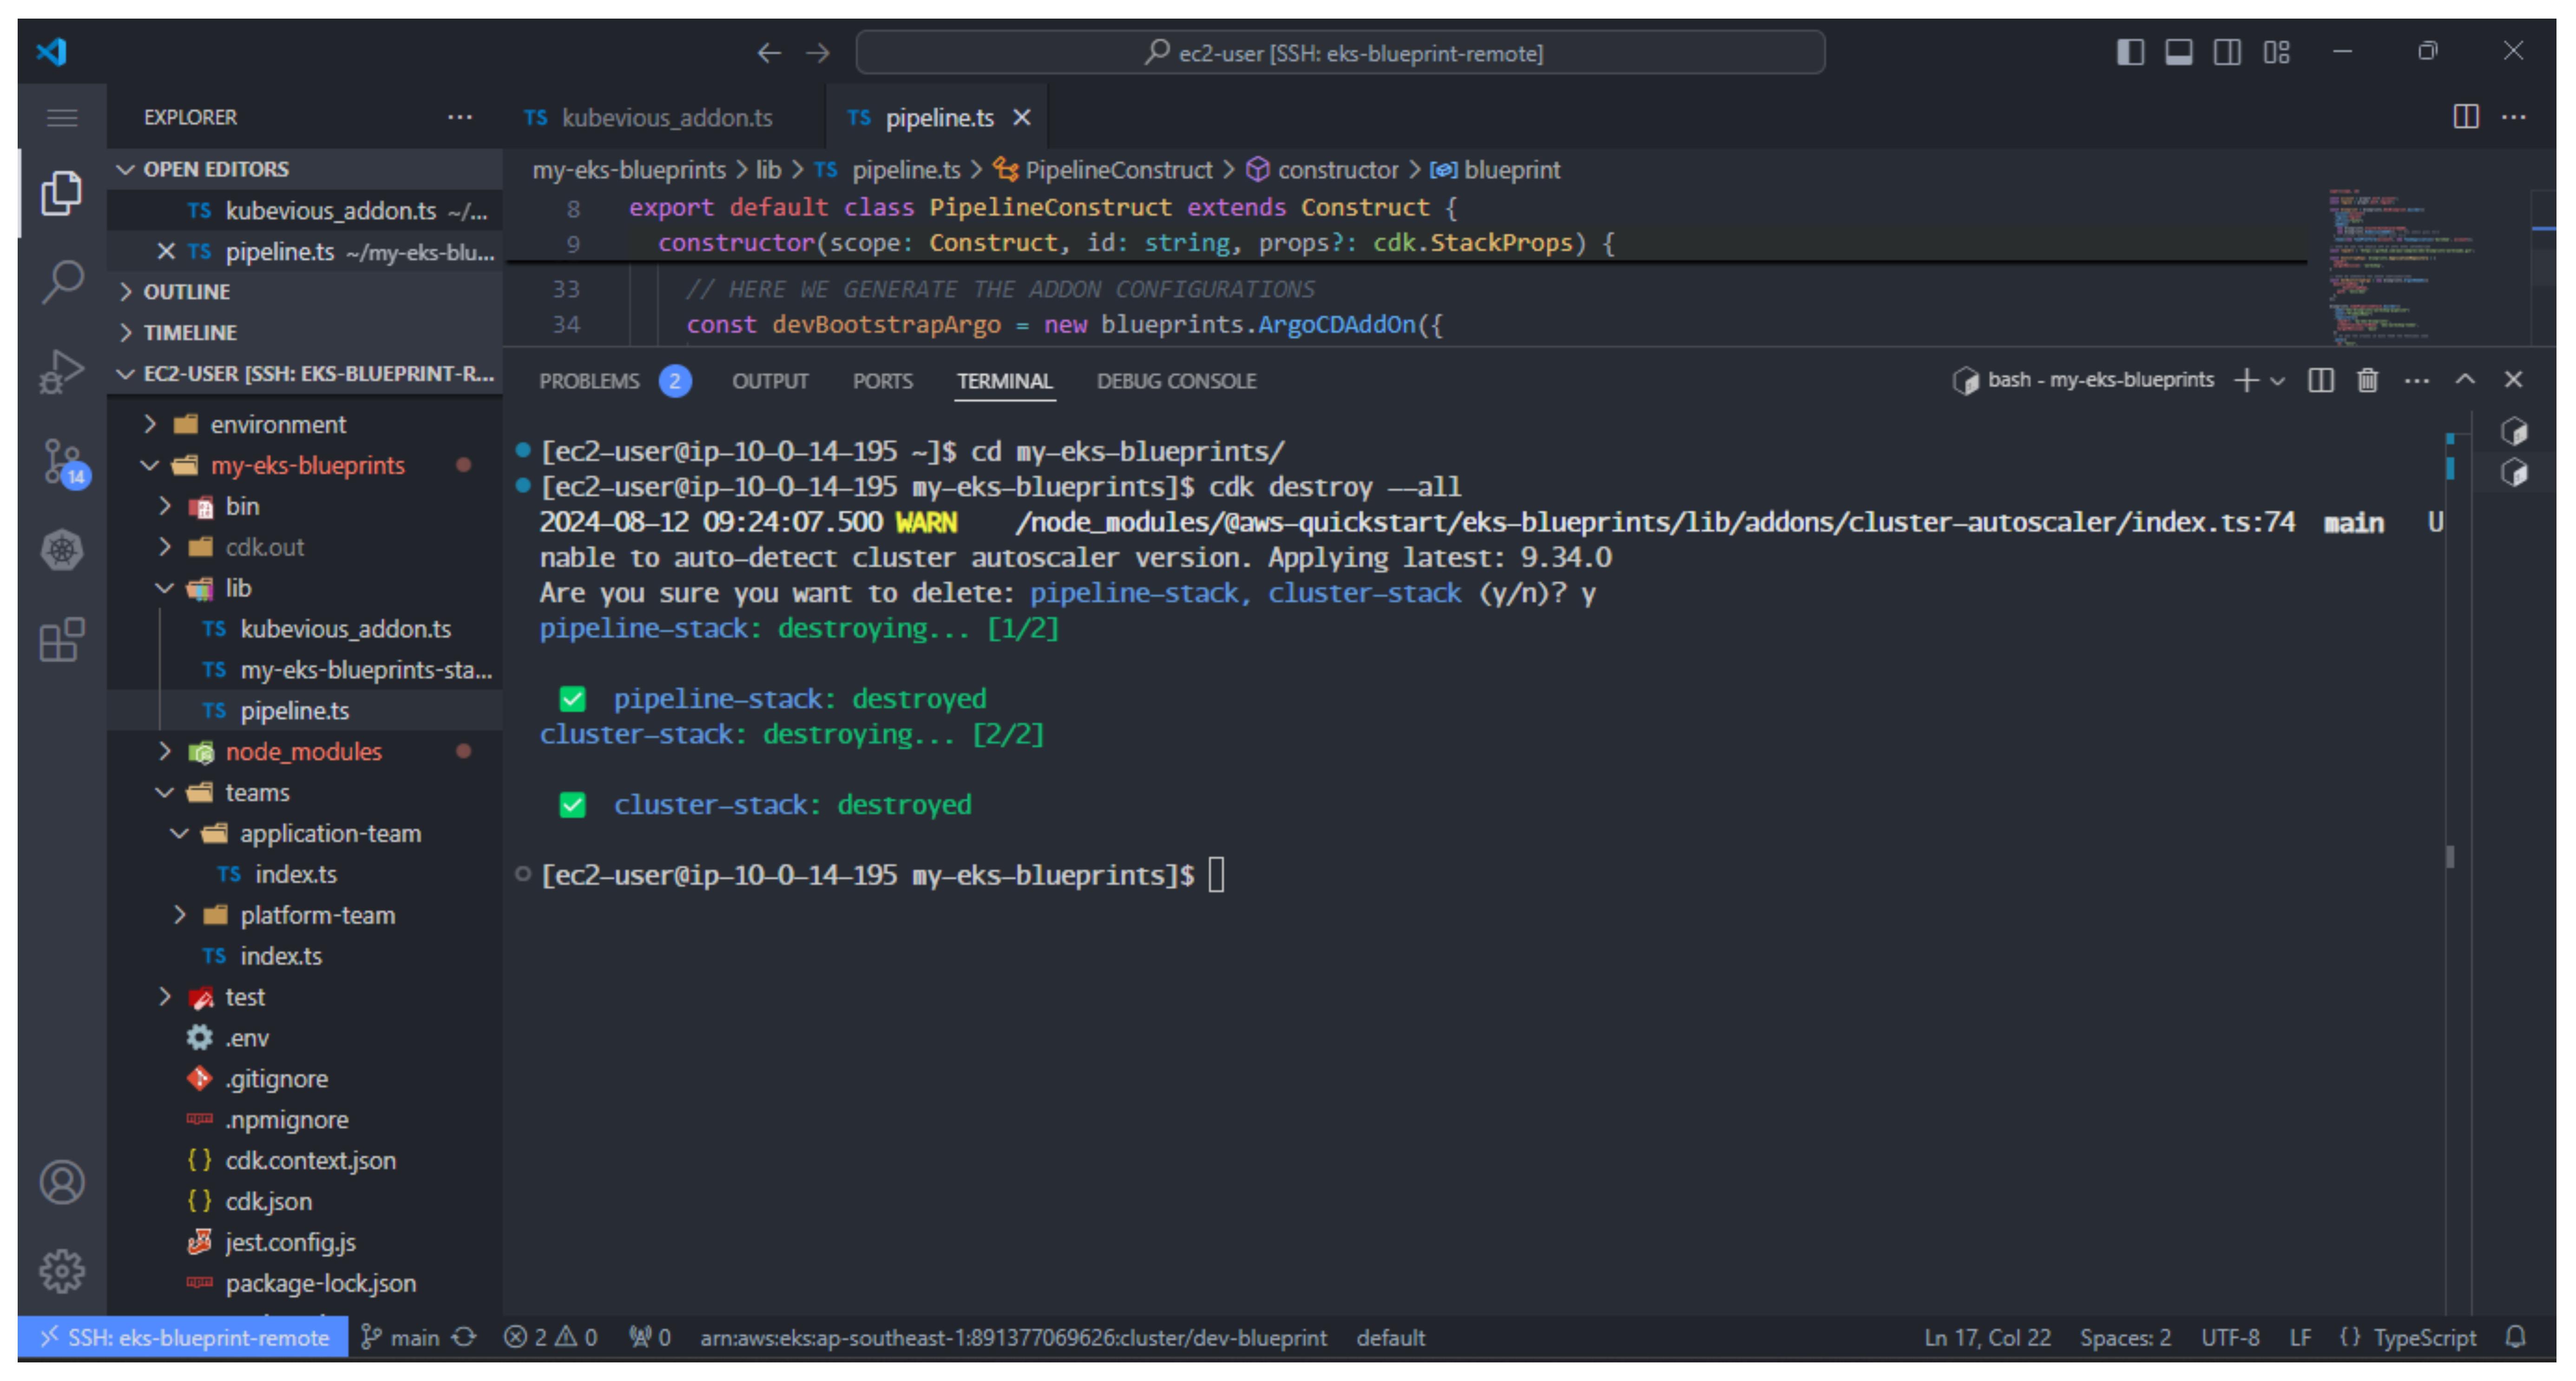Viewport: 2576px width, 1381px height.
Task: Switch to the Debug Console tab
Action: pos(1176,381)
